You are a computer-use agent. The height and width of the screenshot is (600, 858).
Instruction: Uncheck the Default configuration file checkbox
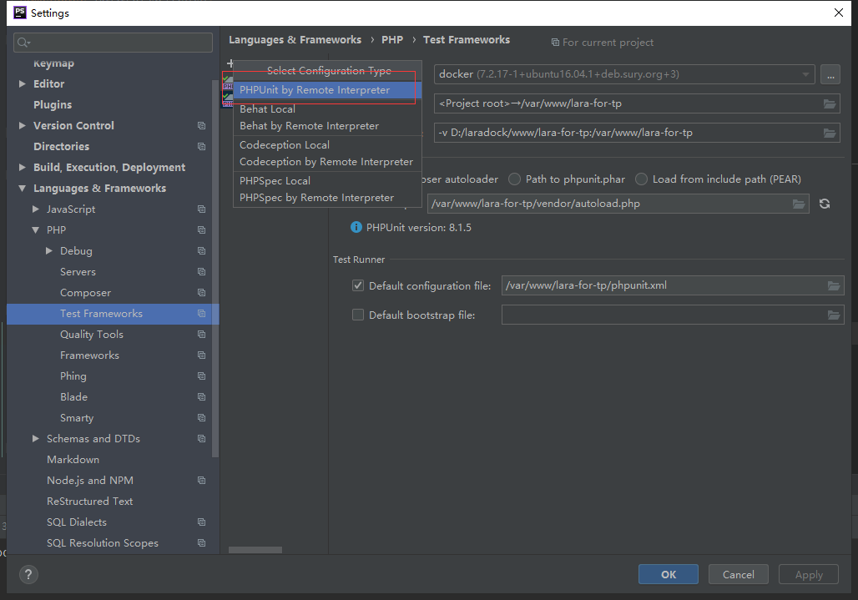click(x=358, y=285)
